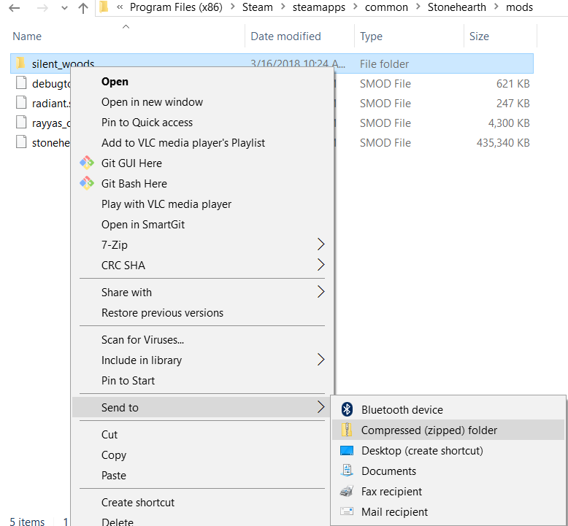Image resolution: width=568 pixels, height=526 pixels.
Task: Click File folder type of silent_woods
Action: (384, 64)
